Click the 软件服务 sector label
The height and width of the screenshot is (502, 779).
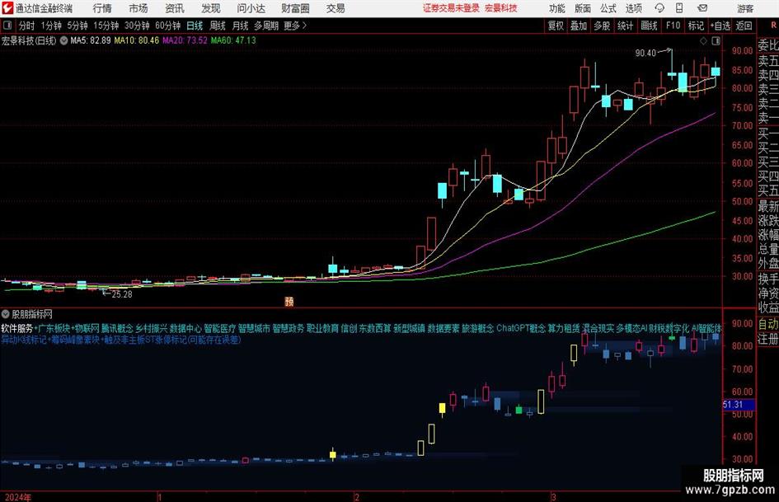click(x=17, y=329)
